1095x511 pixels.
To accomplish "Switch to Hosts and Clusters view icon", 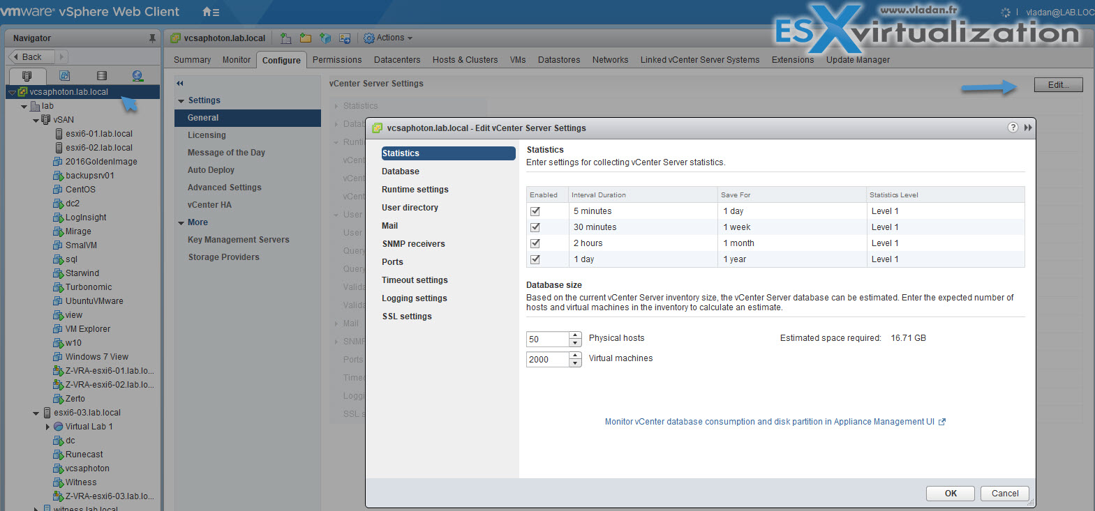I will coord(27,75).
